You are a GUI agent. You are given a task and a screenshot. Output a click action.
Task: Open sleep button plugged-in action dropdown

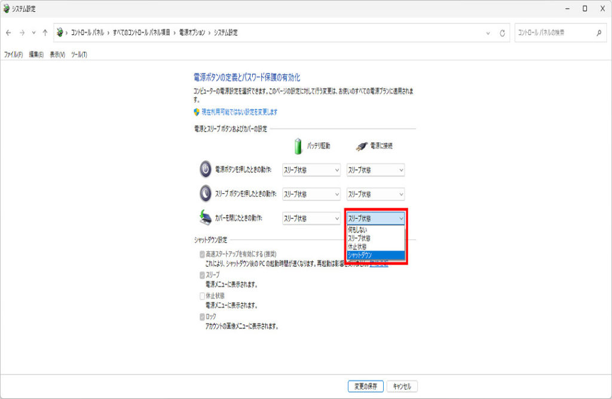pyautogui.click(x=376, y=194)
